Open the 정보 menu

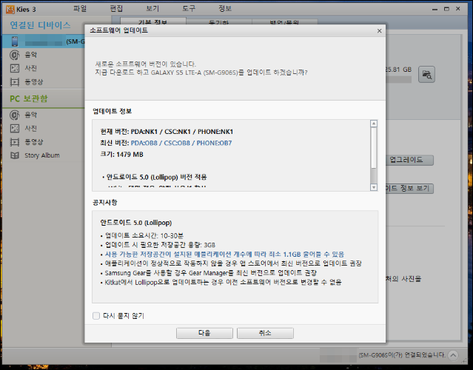click(225, 8)
